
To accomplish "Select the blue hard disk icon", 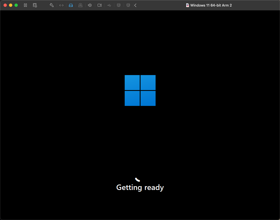I will tap(71, 5).
